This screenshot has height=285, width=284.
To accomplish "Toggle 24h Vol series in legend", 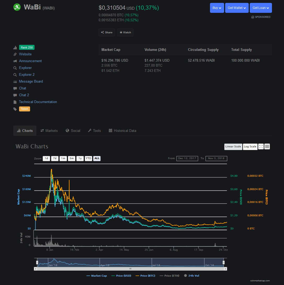I will pyautogui.click(x=192, y=276).
